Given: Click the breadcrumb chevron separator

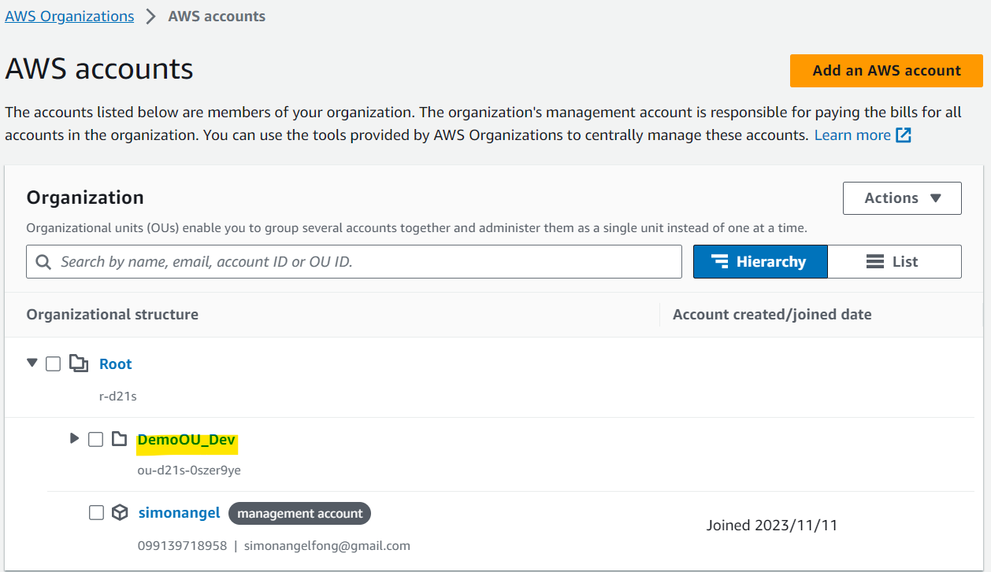Looking at the screenshot, I should [151, 17].
